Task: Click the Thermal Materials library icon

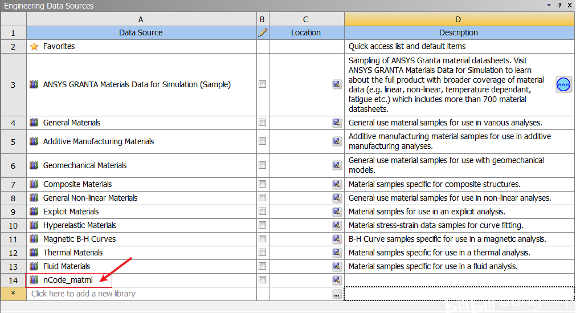Action: click(x=34, y=253)
